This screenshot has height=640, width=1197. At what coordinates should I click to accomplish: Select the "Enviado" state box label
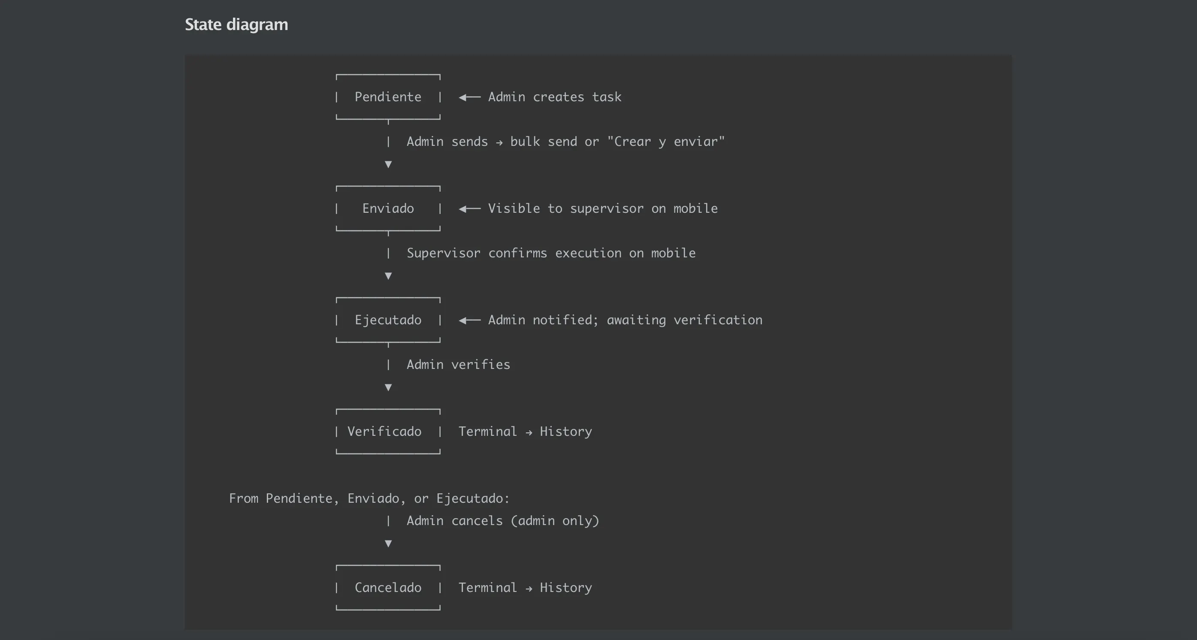[x=388, y=208]
